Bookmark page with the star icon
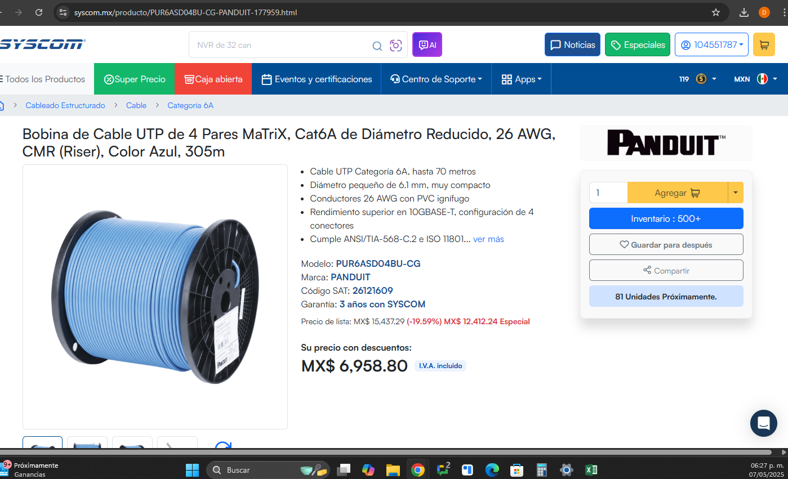 point(716,12)
